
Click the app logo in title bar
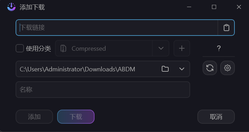click(11, 7)
